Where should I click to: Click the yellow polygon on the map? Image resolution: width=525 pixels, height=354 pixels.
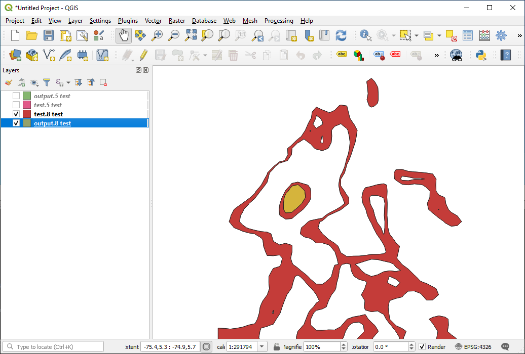pos(293,199)
